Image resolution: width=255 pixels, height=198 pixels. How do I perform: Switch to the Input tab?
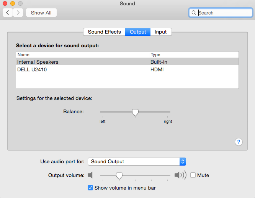point(161,32)
